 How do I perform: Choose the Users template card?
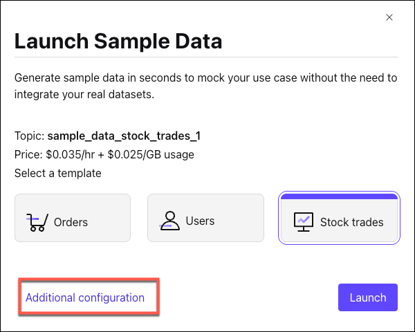205,218
